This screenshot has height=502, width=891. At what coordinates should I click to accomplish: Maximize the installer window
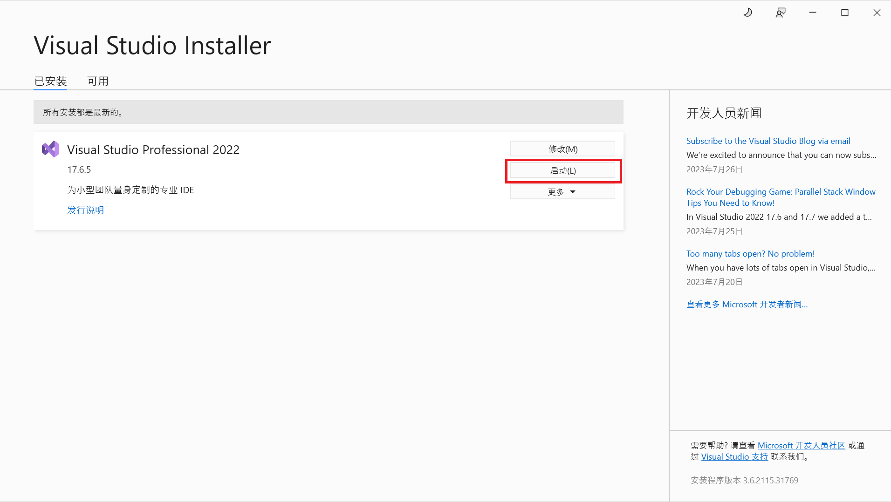845,13
